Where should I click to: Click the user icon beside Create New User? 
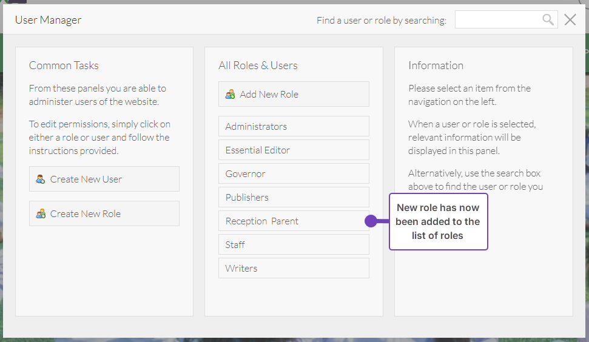pyautogui.click(x=41, y=179)
